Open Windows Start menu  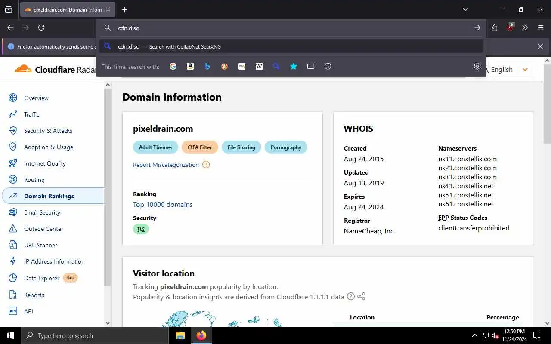[10, 335]
